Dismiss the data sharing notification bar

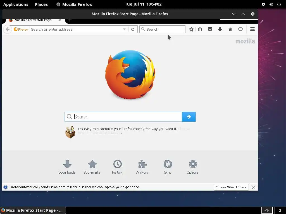coord(254,187)
